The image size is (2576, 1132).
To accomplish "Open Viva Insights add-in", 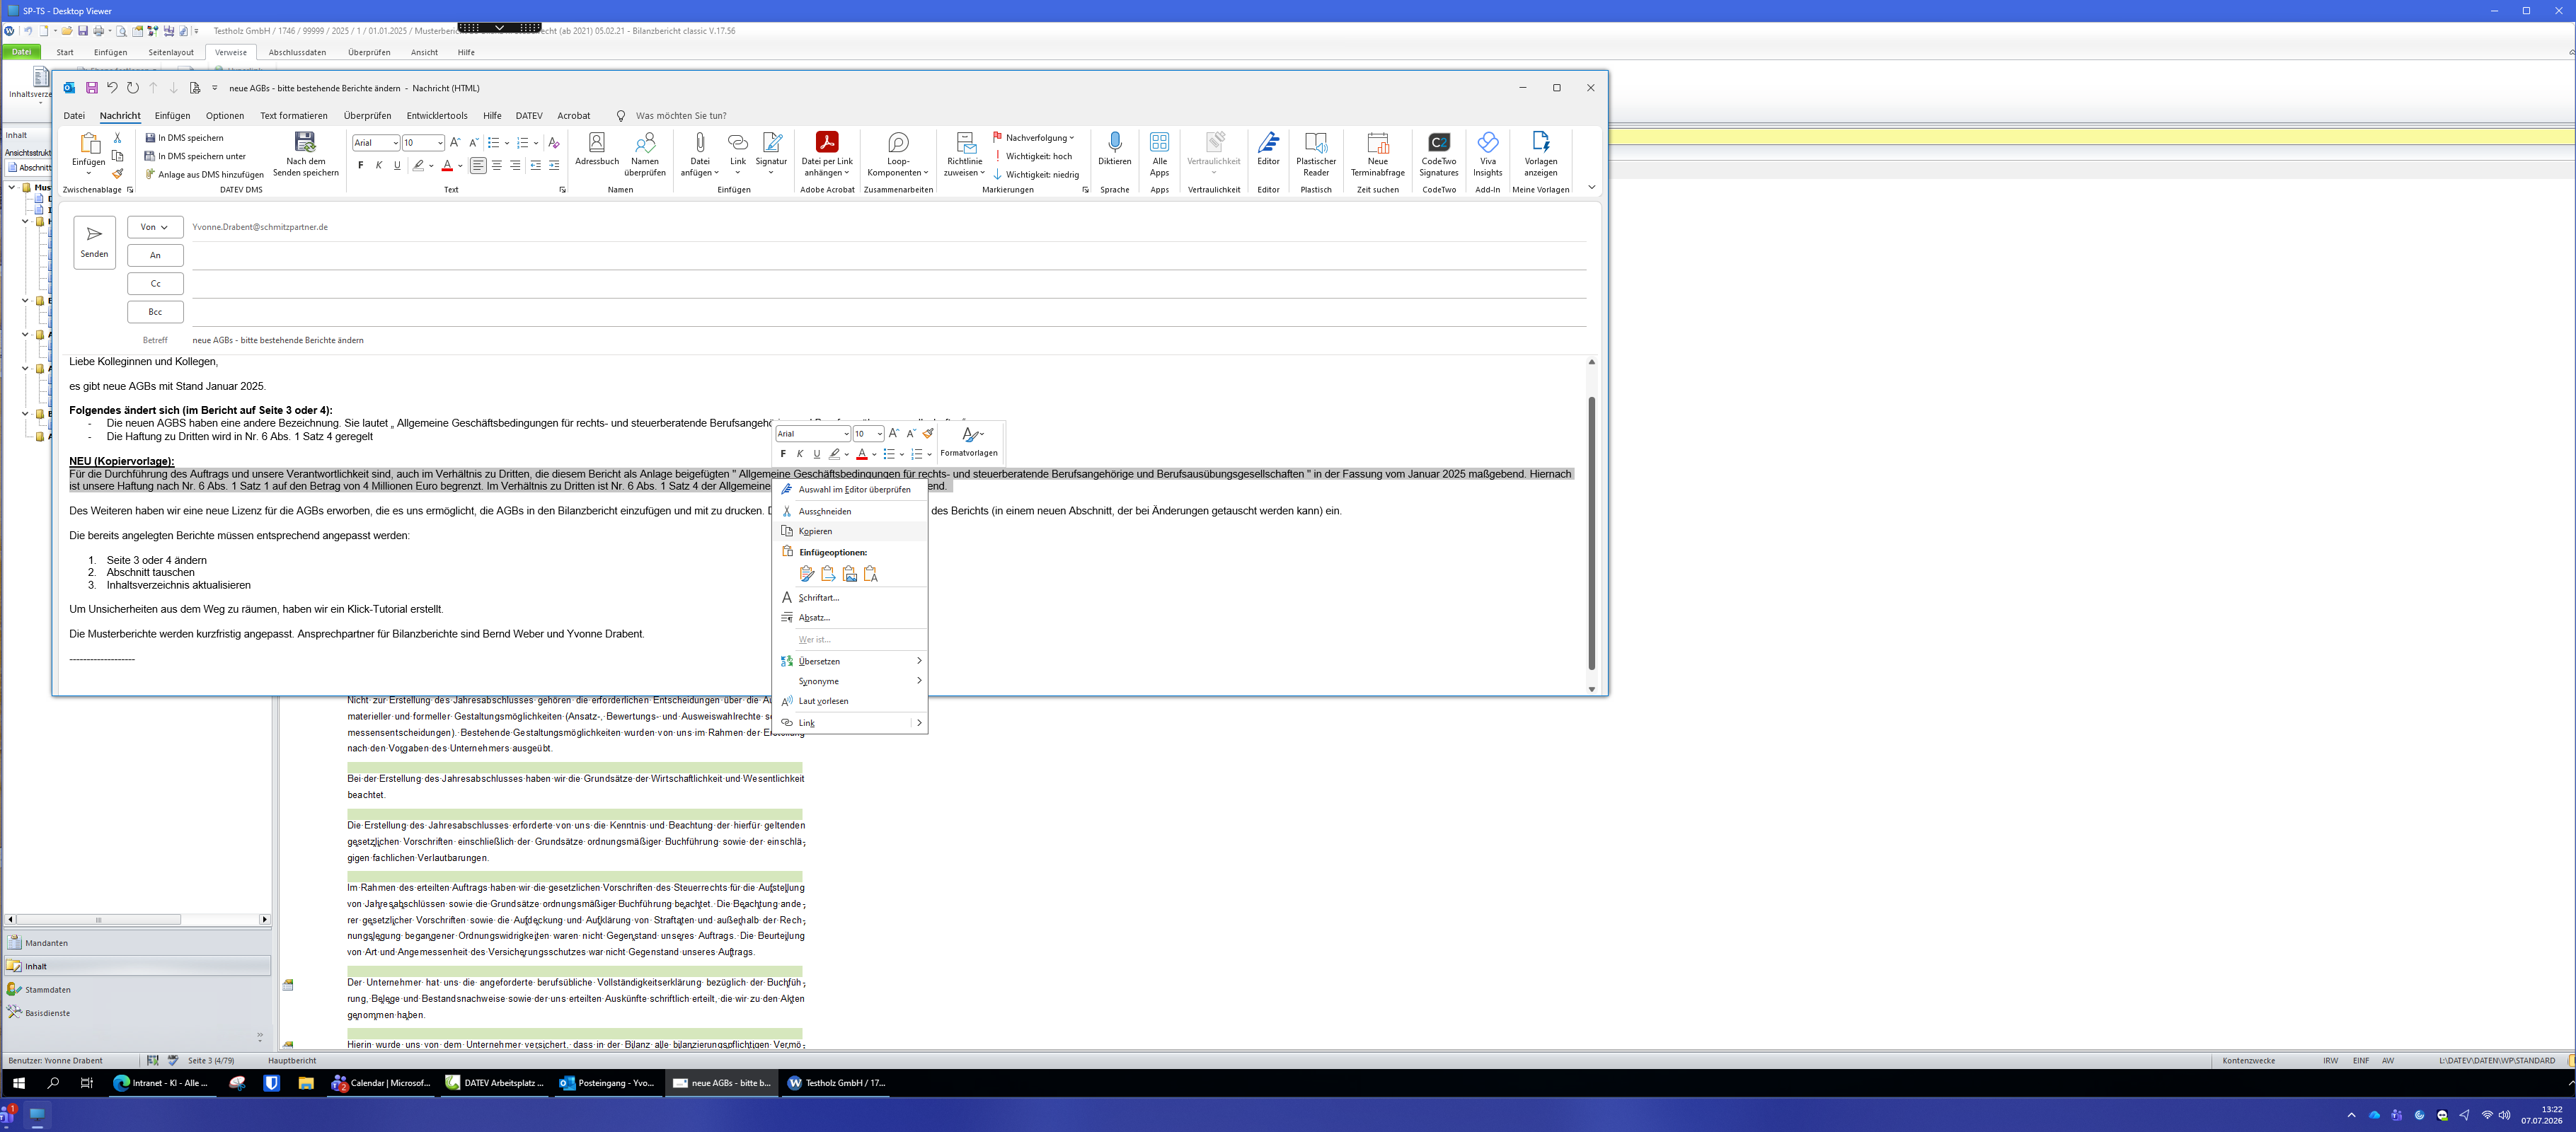I will [1488, 154].
